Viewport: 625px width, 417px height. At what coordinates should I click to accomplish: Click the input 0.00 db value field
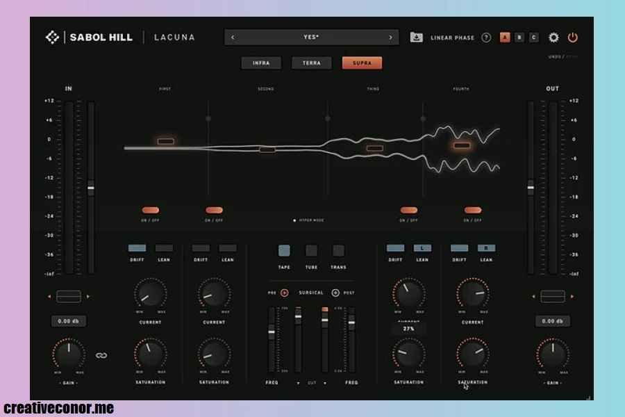(69, 321)
